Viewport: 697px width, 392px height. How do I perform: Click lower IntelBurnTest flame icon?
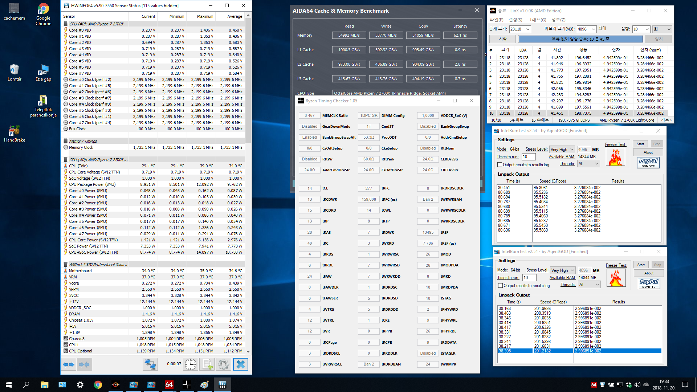click(616, 278)
